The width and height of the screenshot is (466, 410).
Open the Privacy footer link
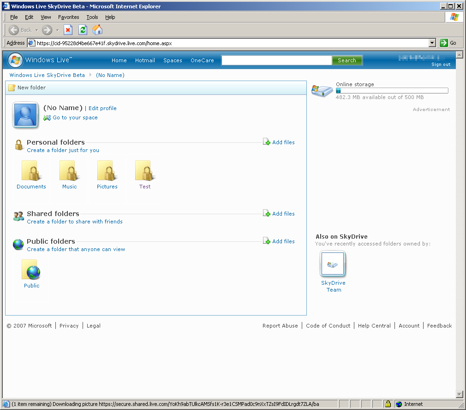[69, 326]
